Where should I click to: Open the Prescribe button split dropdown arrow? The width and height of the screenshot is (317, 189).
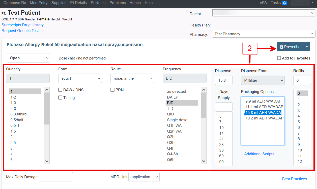point(307,47)
